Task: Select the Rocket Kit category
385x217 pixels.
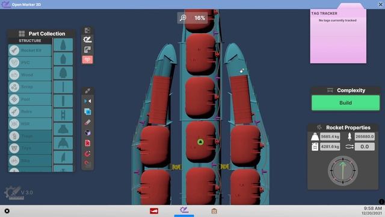Action: click(30, 50)
